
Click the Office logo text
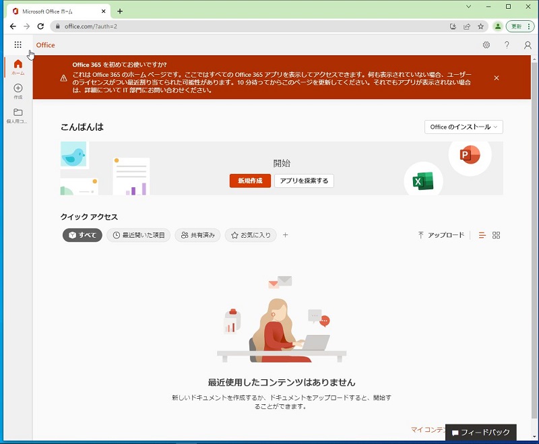point(45,45)
